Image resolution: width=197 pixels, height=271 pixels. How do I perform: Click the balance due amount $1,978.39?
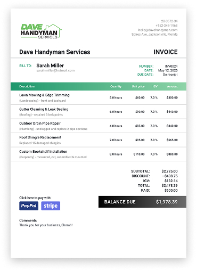point(167,202)
